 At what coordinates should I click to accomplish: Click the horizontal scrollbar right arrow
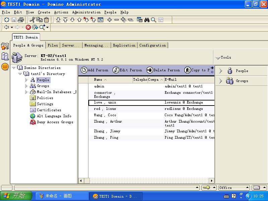point(212,181)
